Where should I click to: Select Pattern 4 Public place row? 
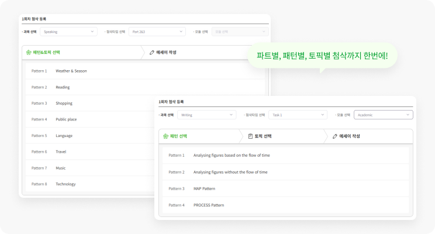pyautogui.click(x=90, y=119)
